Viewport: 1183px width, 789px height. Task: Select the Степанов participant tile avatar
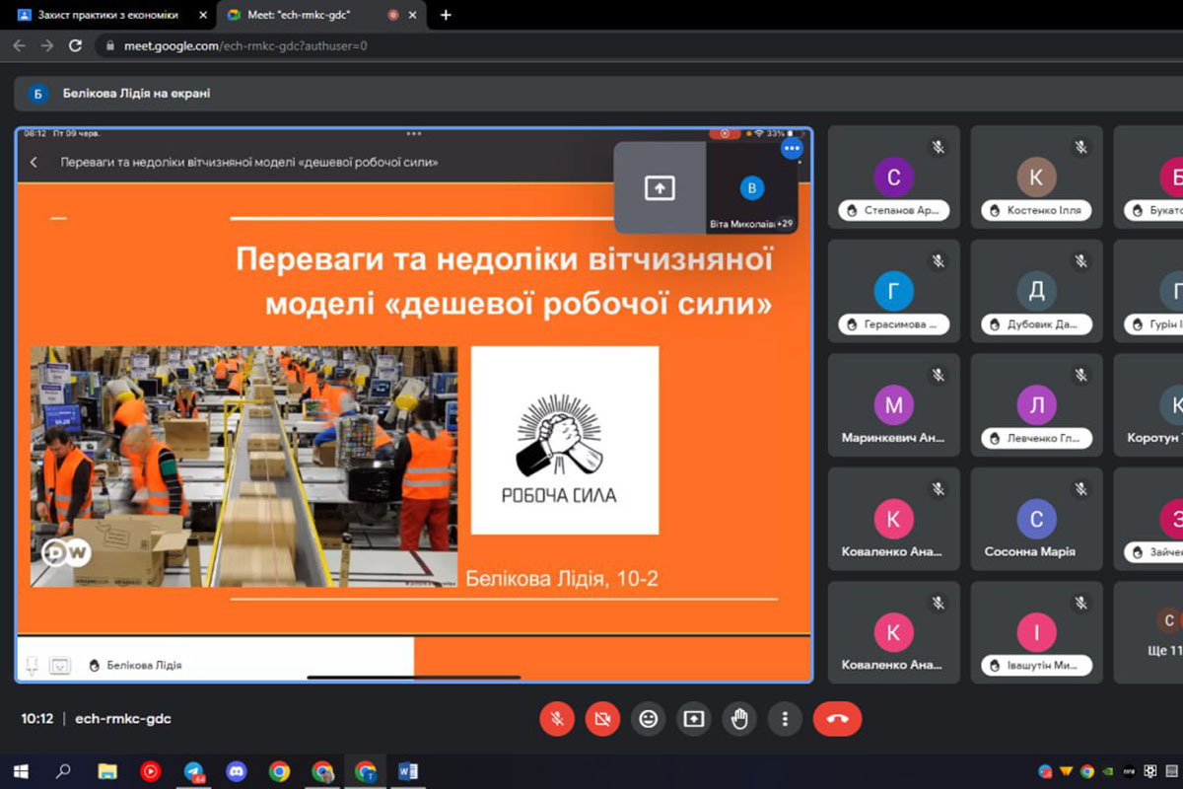click(x=894, y=178)
